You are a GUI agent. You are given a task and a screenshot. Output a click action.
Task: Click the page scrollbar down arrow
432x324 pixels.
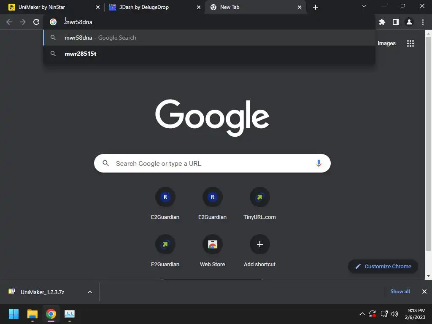[428, 276]
